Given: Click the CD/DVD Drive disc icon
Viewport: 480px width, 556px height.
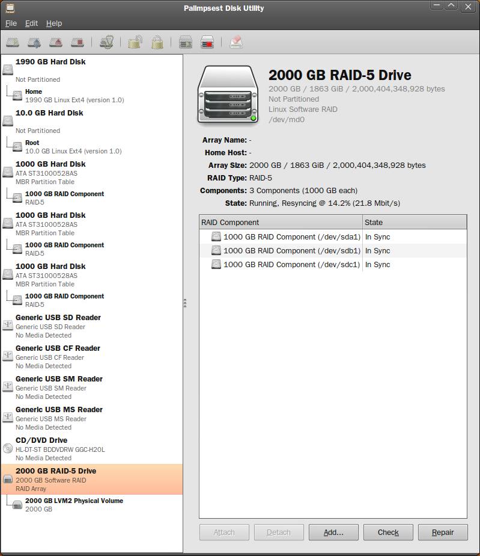Looking at the screenshot, I should click(8, 448).
